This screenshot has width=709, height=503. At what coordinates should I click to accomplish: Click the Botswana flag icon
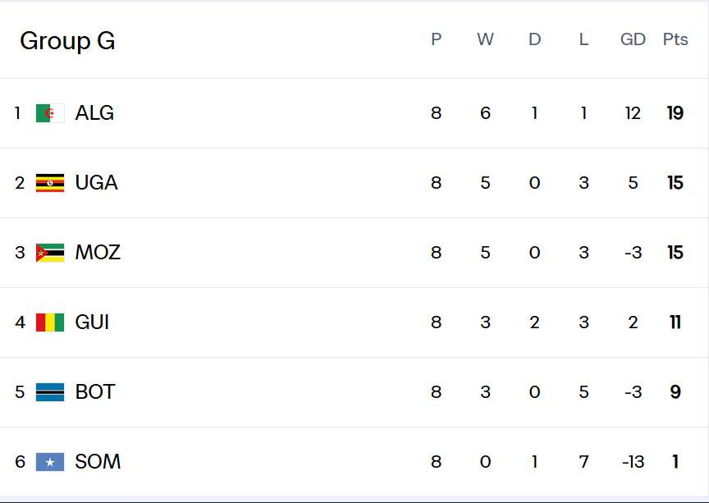click(50, 392)
